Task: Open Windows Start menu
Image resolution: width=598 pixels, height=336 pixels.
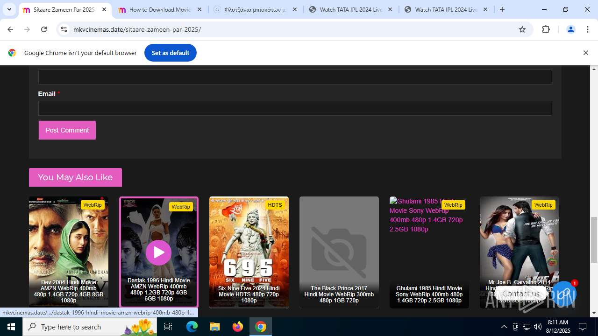Action: click(11, 327)
